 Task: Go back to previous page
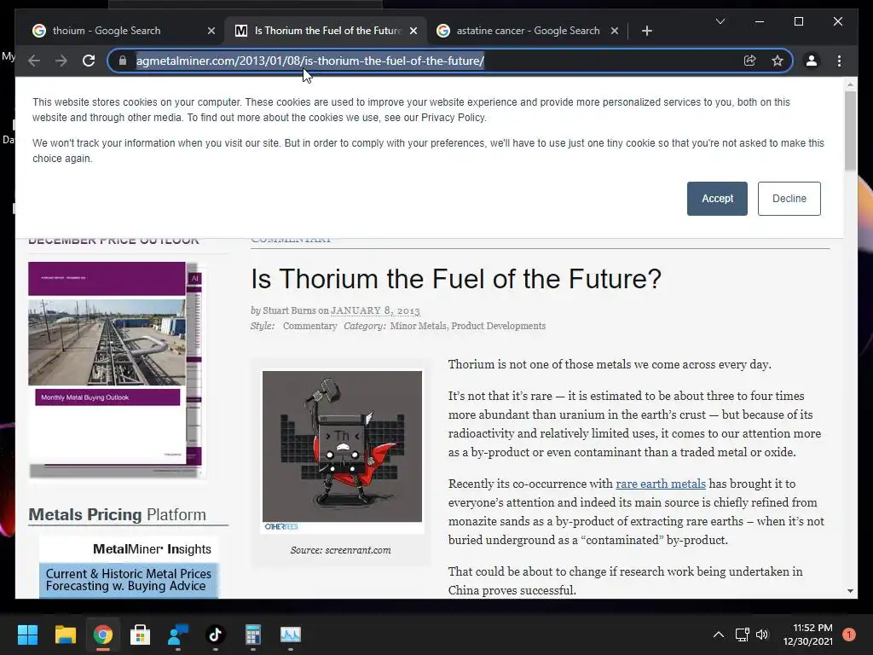click(34, 61)
